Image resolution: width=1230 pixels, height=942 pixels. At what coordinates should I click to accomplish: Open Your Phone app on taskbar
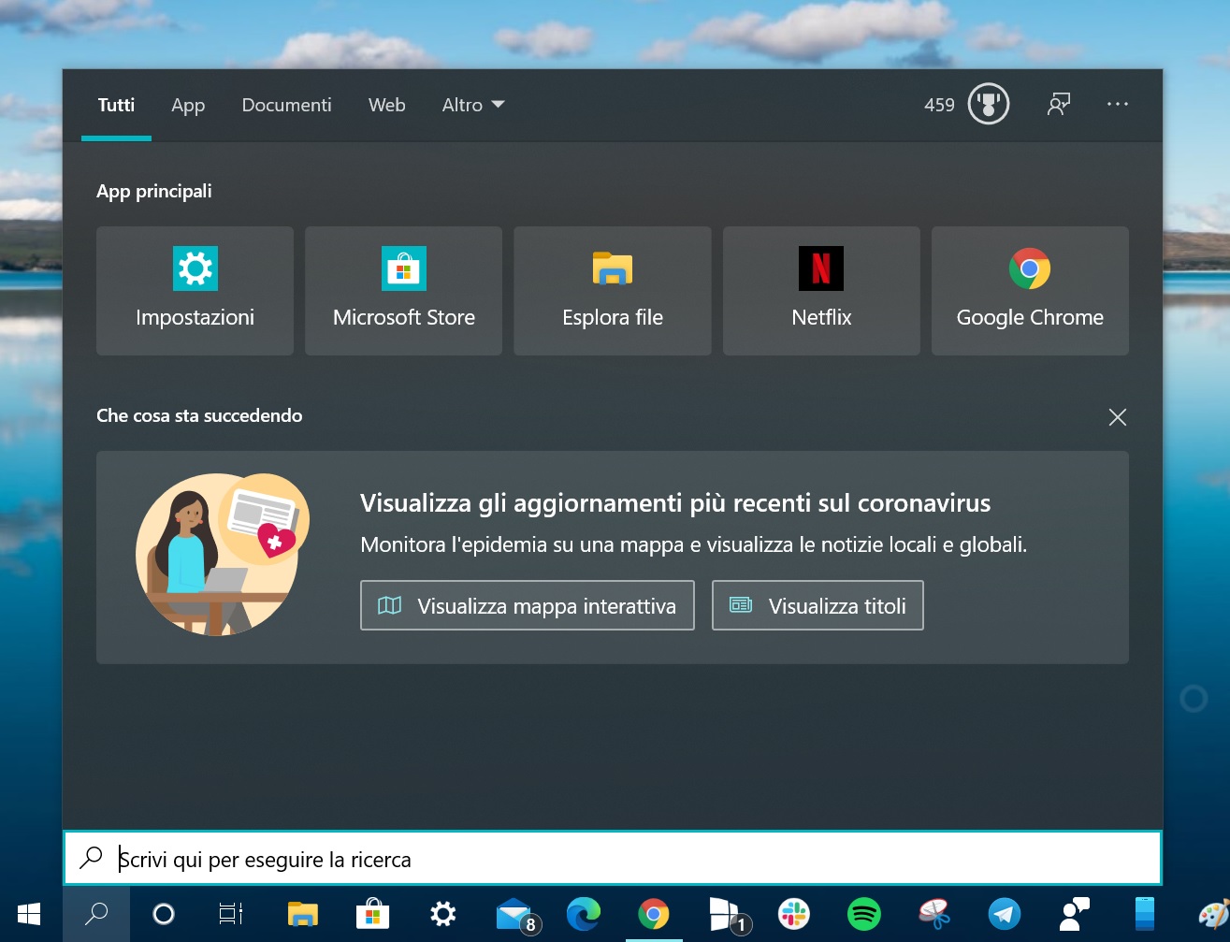coord(1145,914)
